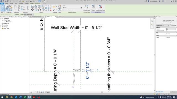Image resolution: width=177 pixels, height=99 pixels.
Task: Click the Copy tool in the Modify panel
Action: coord(36,10)
